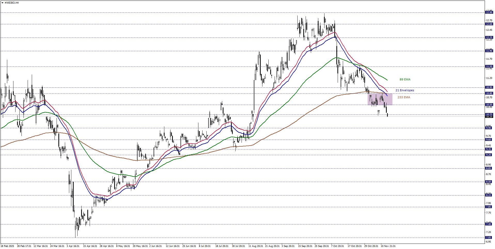The width and height of the screenshot is (495, 249).
Task: Click the 8.85 price level tag
Action: [489, 168]
